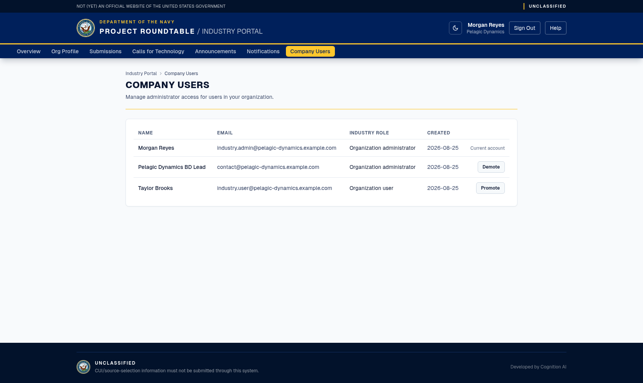Click the Created column header

(x=439, y=133)
